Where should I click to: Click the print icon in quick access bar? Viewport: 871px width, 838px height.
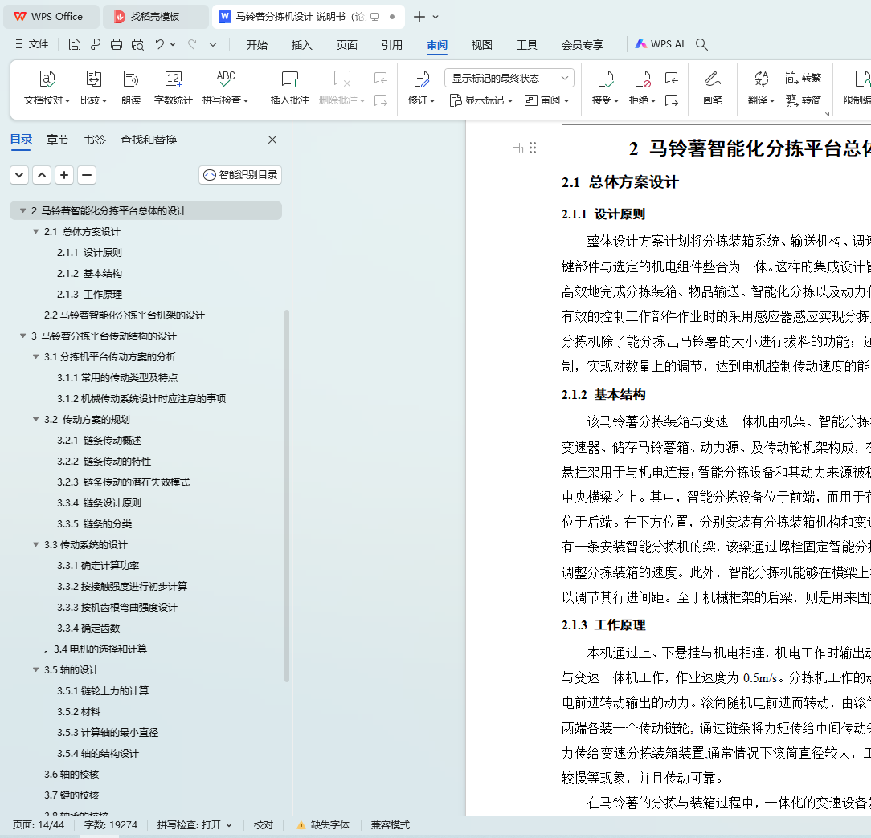(117, 45)
